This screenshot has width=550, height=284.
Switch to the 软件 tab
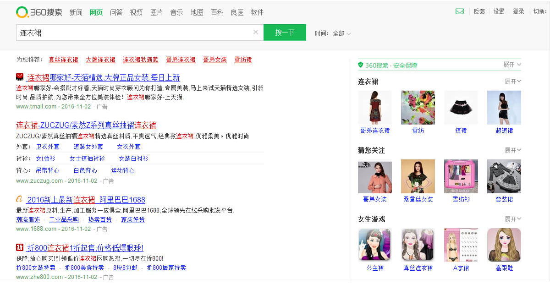click(x=258, y=12)
